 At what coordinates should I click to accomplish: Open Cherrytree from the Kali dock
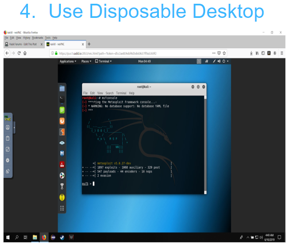click(62, 164)
